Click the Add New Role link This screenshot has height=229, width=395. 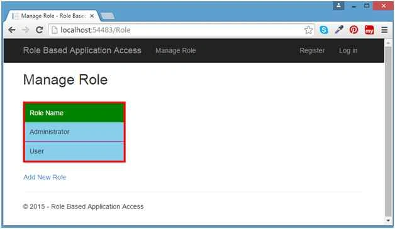[45, 177]
